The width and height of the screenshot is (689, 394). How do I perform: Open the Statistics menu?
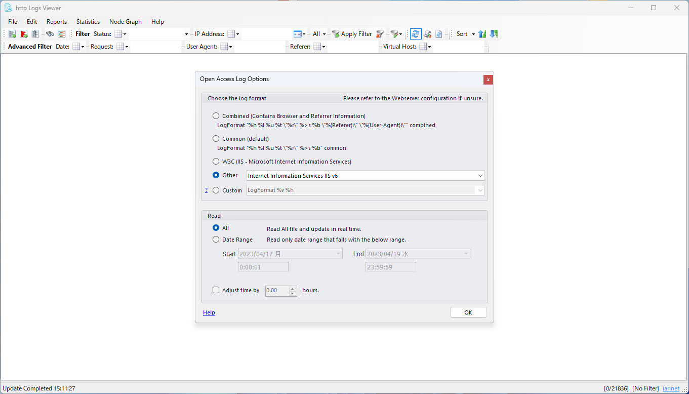coord(88,22)
